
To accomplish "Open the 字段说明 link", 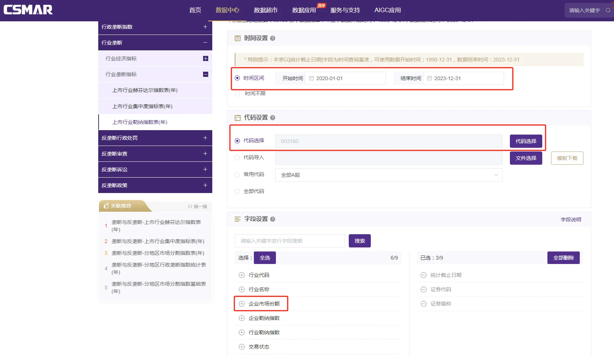I will tap(571, 219).
